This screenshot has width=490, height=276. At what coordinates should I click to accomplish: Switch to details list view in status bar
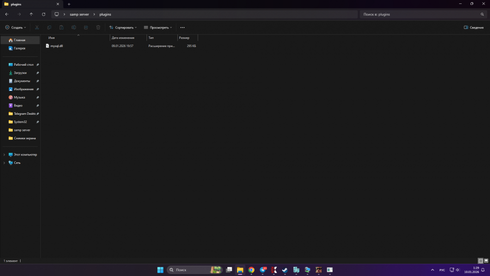(480, 260)
